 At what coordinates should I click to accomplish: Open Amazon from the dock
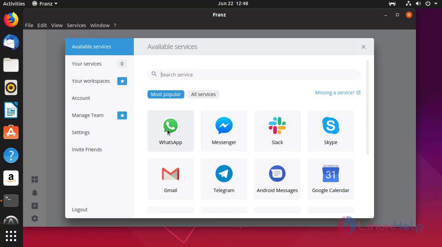pyautogui.click(x=11, y=178)
